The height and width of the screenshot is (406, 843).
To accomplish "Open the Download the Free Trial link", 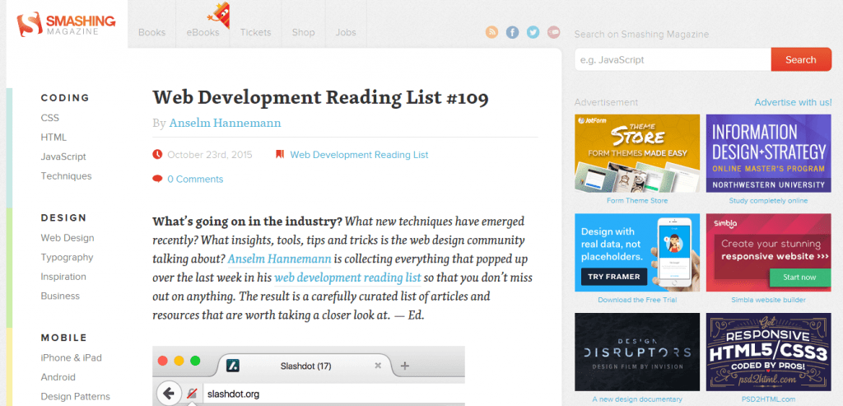I will click(637, 300).
